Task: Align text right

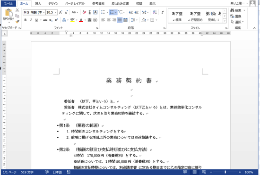Action: [x=114, y=20]
